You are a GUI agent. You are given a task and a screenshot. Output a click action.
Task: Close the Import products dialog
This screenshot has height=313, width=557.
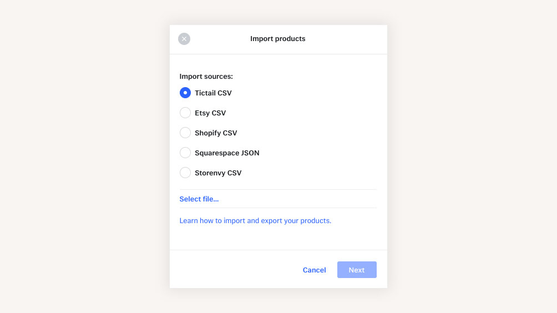[x=184, y=39]
